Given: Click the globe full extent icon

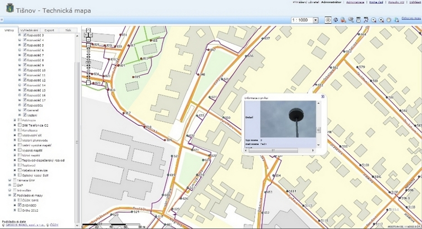Looking at the screenshot, I should click(x=336, y=20).
